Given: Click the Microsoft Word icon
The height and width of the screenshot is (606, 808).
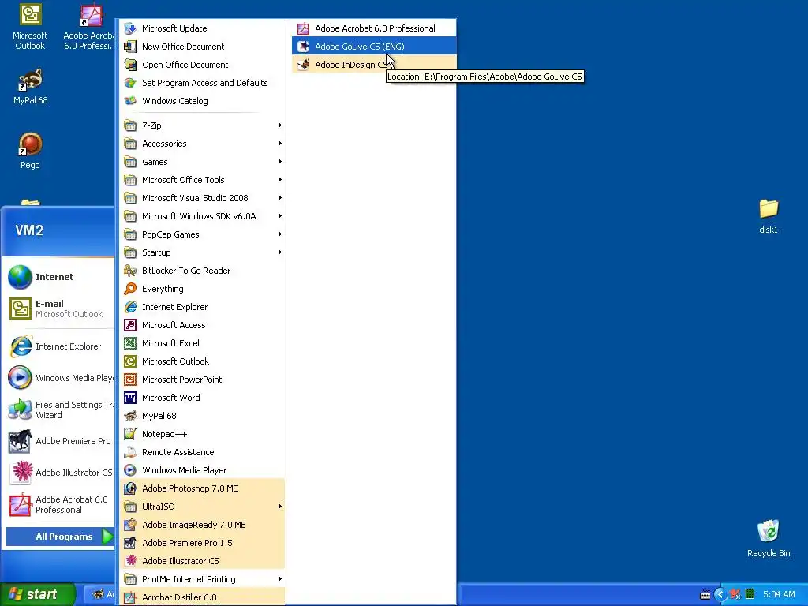Looking at the screenshot, I should [x=130, y=398].
